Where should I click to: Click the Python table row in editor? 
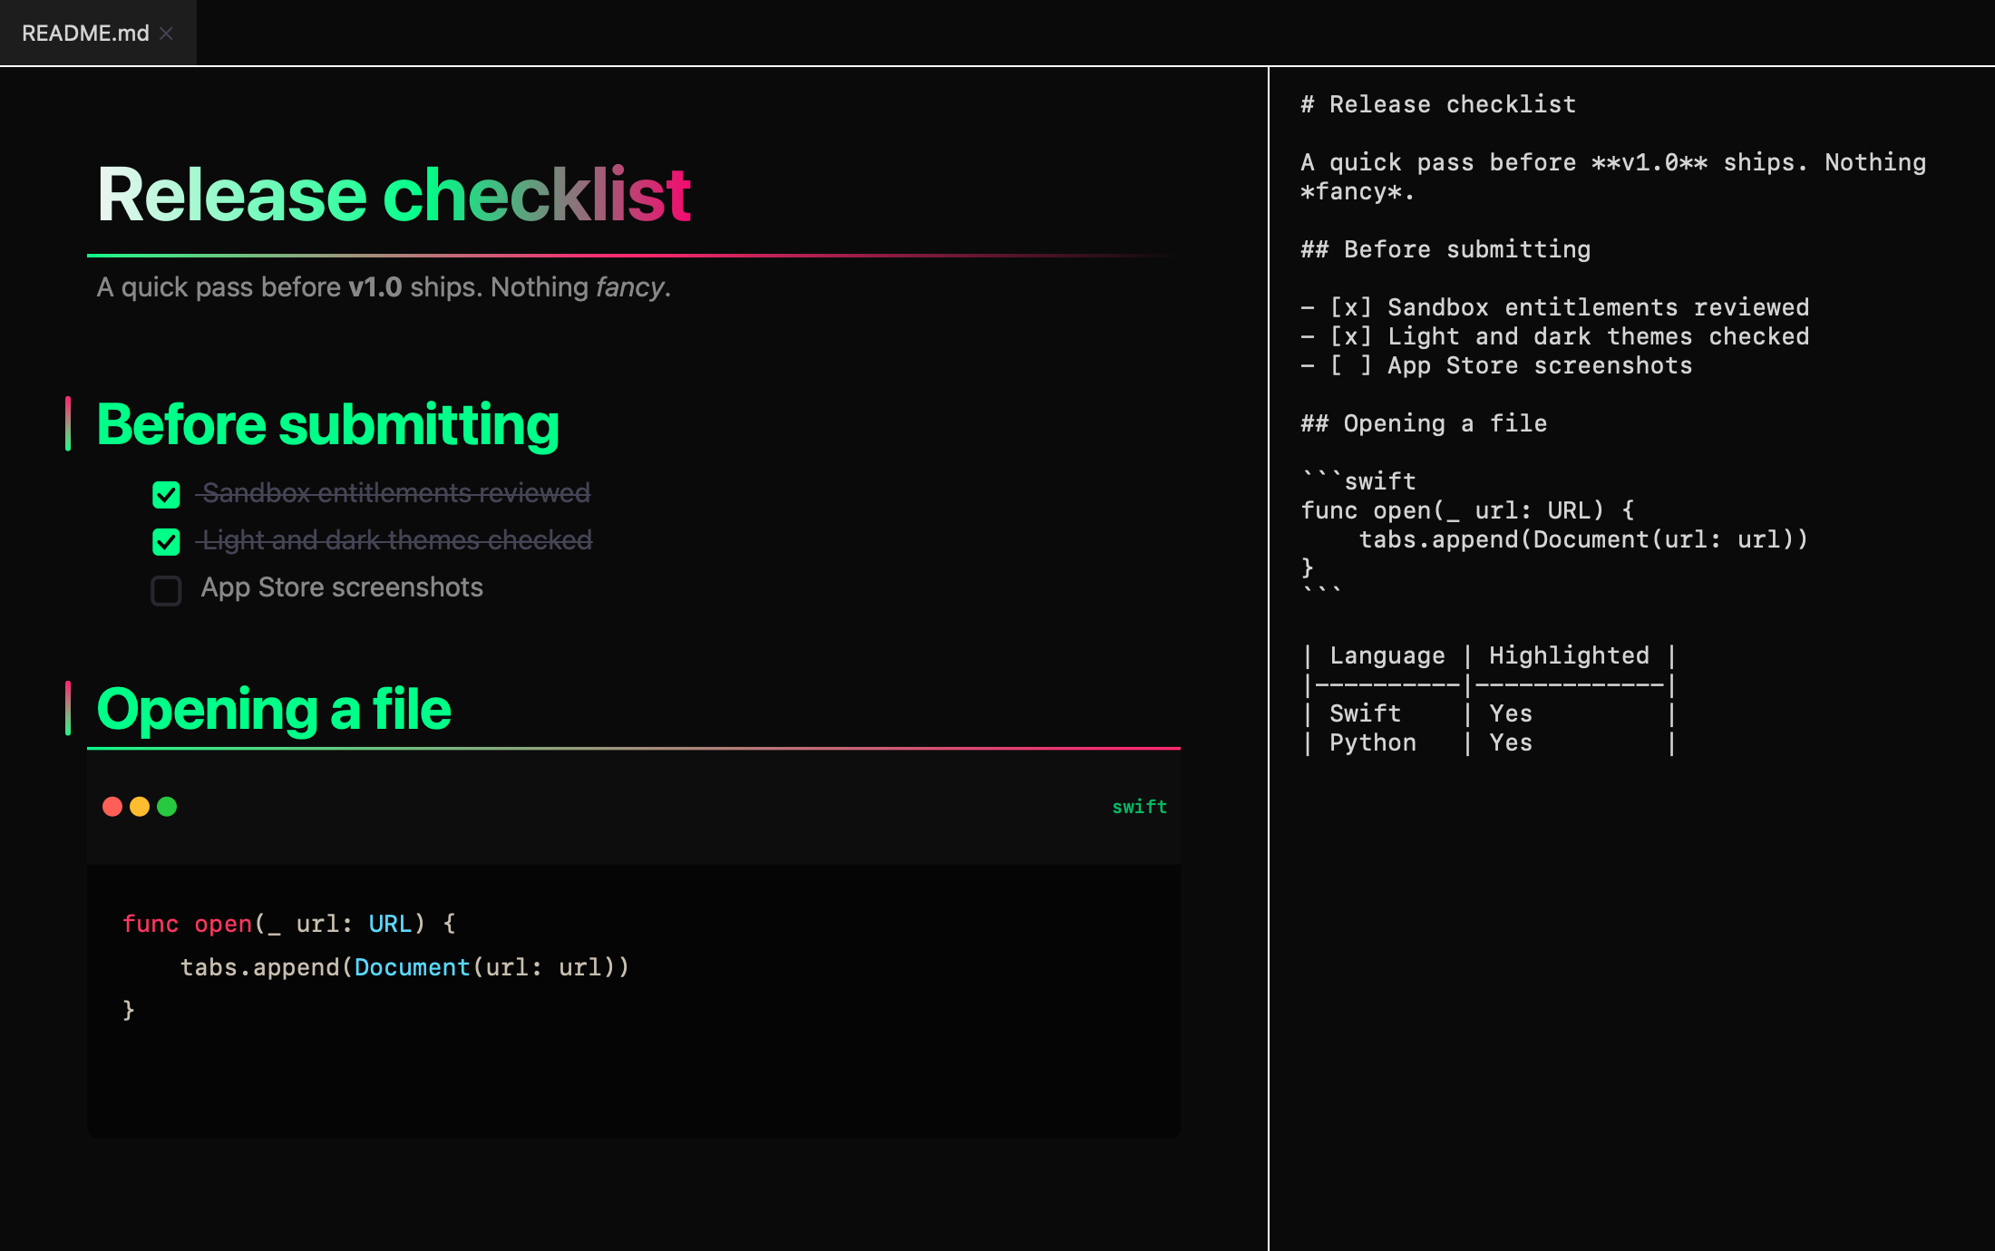1488,742
